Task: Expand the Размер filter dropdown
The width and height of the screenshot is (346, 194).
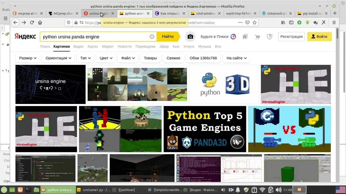Action: pos(28,58)
